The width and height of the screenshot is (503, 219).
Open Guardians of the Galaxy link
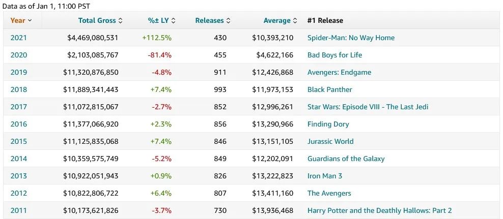point(346,159)
